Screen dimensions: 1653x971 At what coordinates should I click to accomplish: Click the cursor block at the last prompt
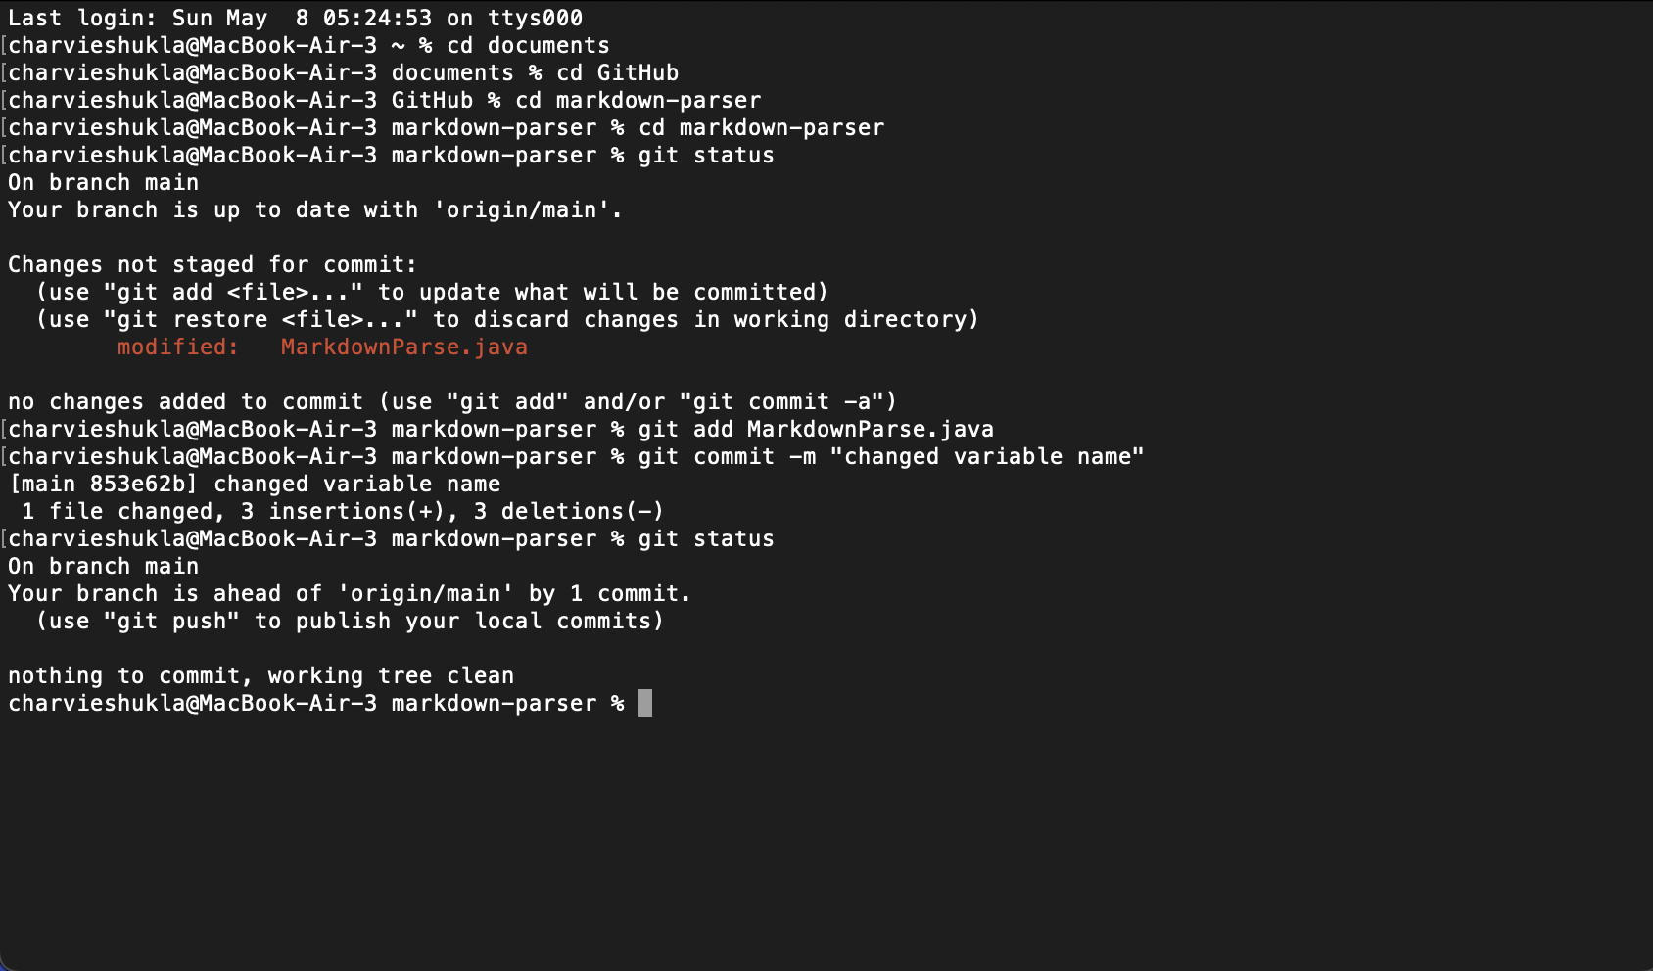tap(644, 703)
